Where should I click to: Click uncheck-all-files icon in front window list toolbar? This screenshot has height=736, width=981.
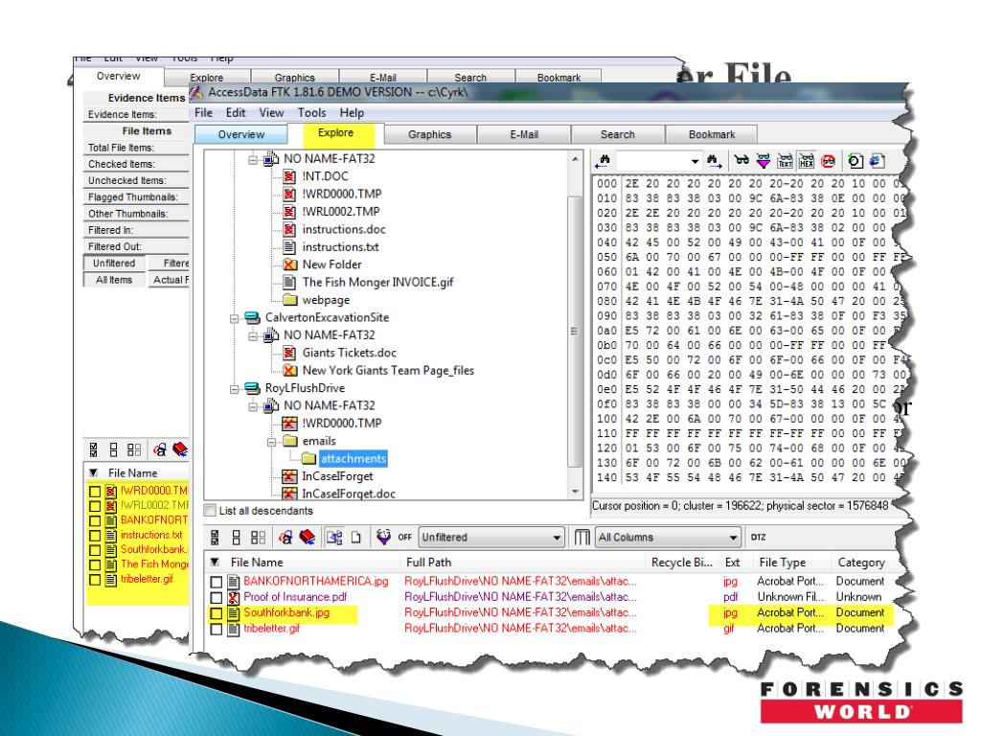236,537
